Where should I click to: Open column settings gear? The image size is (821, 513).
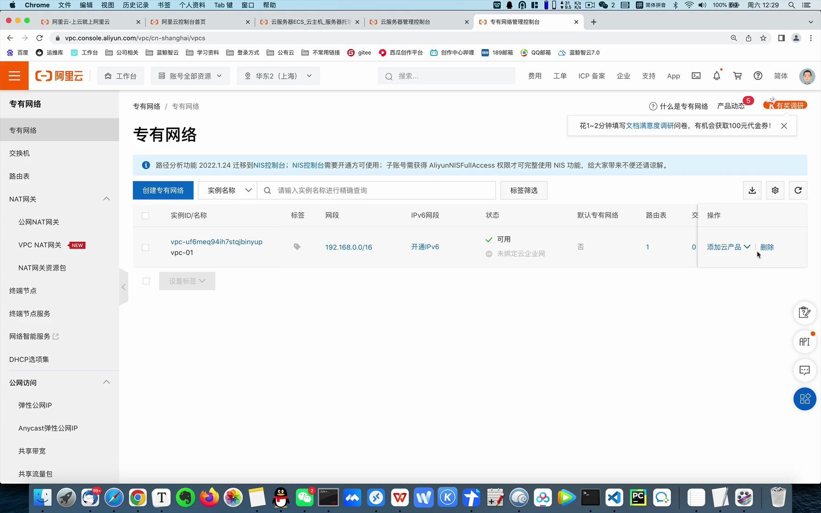[x=775, y=191]
